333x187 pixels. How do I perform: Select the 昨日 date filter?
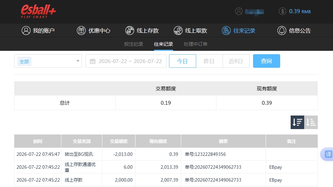click(209, 61)
